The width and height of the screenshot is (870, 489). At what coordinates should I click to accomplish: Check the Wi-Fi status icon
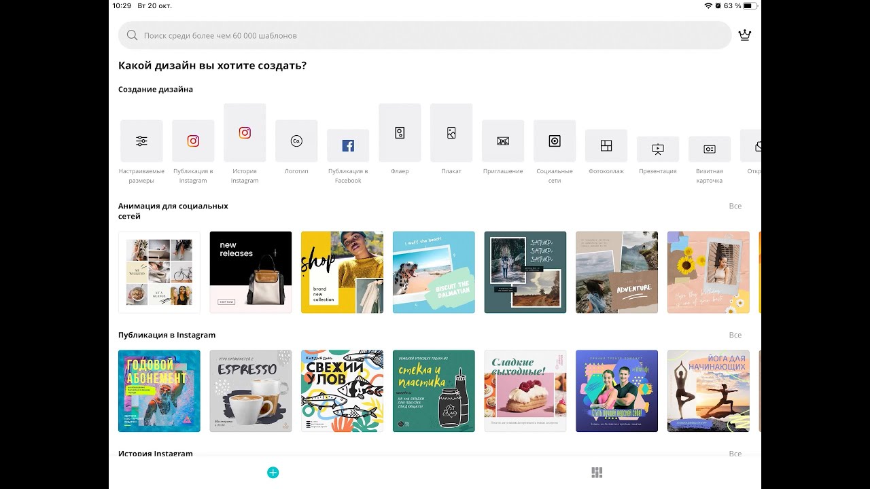(x=708, y=5)
